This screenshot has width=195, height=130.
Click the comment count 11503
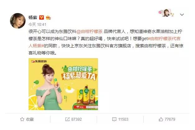coord(123,119)
